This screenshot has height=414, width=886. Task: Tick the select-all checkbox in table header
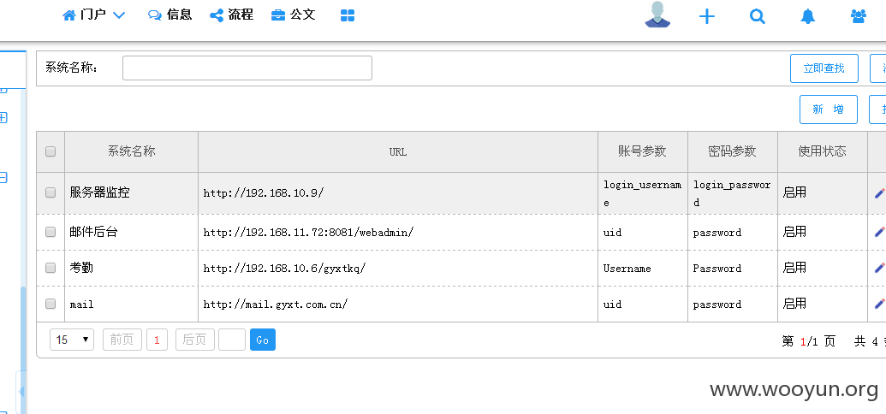coord(51,151)
